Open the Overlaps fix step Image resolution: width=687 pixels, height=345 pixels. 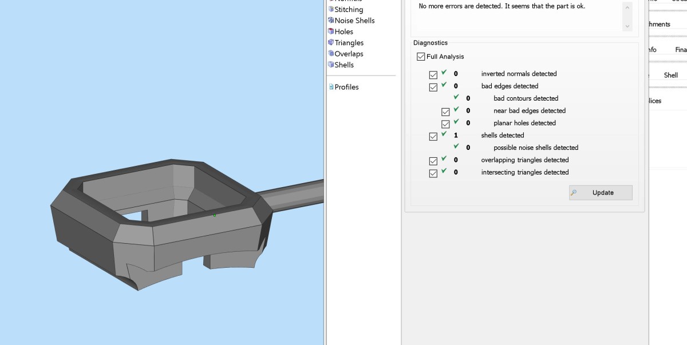tap(349, 54)
